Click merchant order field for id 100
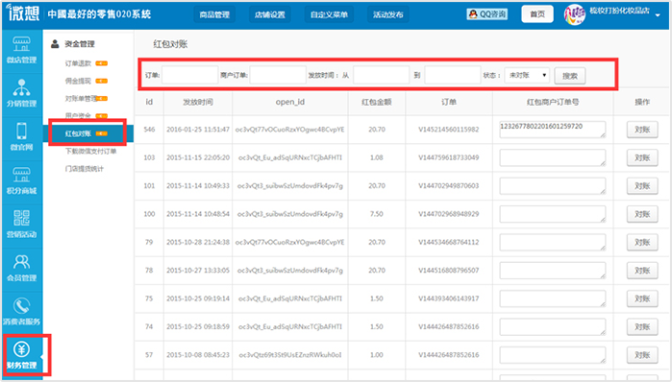 553,214
